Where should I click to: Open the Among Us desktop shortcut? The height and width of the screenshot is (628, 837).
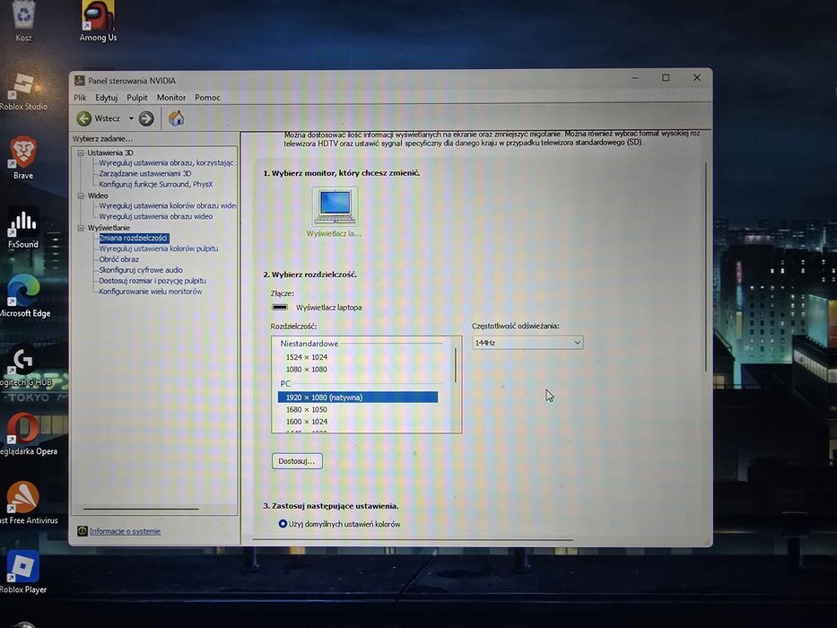(98, 22)
